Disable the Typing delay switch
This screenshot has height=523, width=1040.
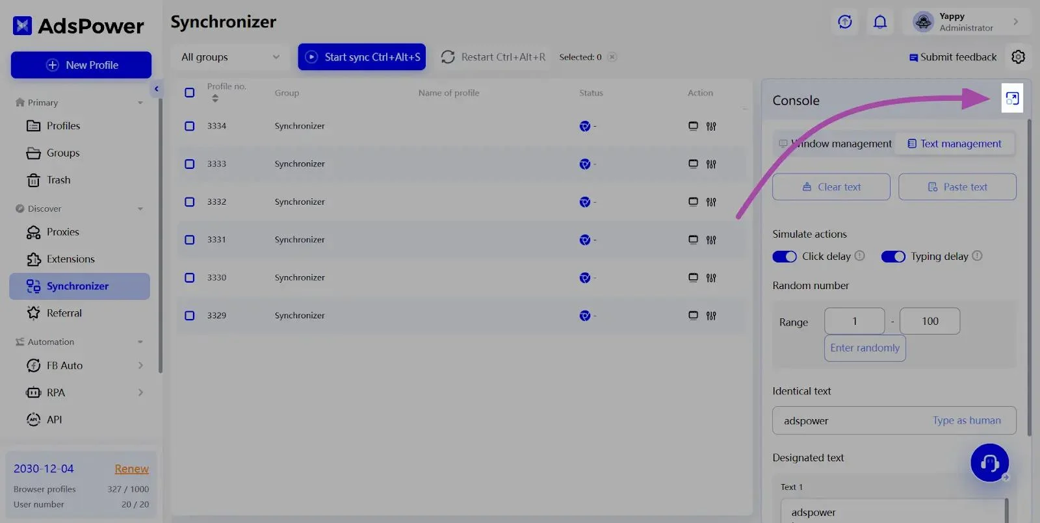pyautogui.click(x=892, y=257)
